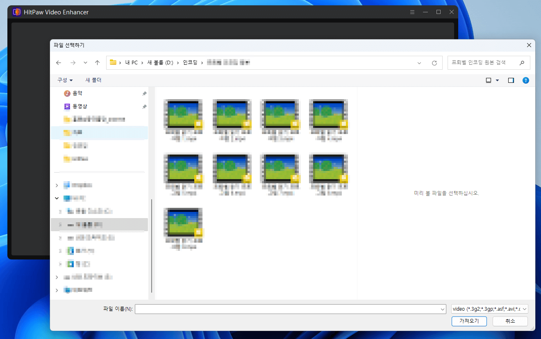This screenshot has height=339, width=541.
Task: Expand the chevron after 내 PC in breadcrumb
Action: click(x=143, y=63)
